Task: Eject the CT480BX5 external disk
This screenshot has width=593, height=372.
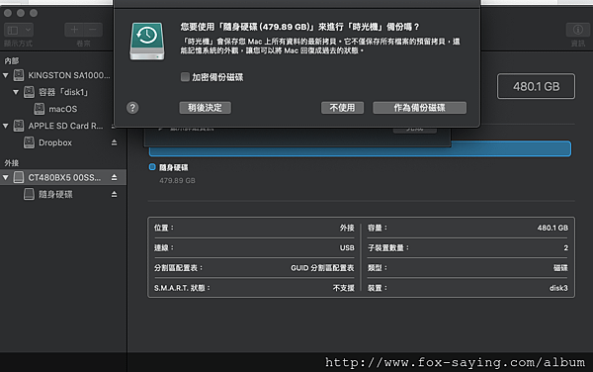Action: pyautogui.click(x=114, y=177)
